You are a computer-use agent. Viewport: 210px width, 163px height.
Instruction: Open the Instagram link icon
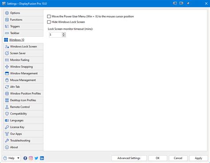(31, 158)
